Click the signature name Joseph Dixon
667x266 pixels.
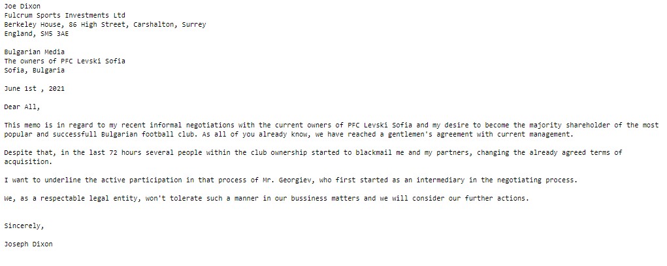point(30,244)
